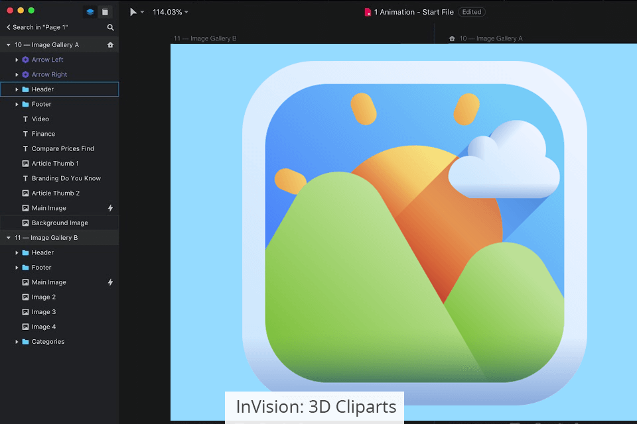Screen dimensions: 637x424
Task: Click the document title 1 Animation - Start File
Action: 413,12
